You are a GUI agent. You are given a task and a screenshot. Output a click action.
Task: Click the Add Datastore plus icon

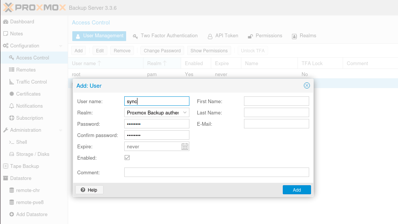tap(12, 215)
